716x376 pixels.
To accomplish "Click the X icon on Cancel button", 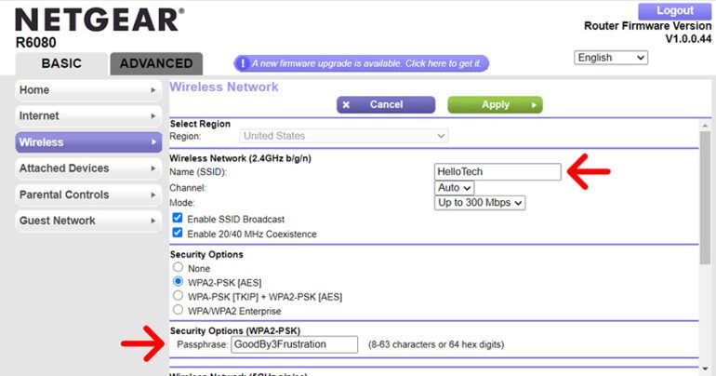I will coord(347,105).
